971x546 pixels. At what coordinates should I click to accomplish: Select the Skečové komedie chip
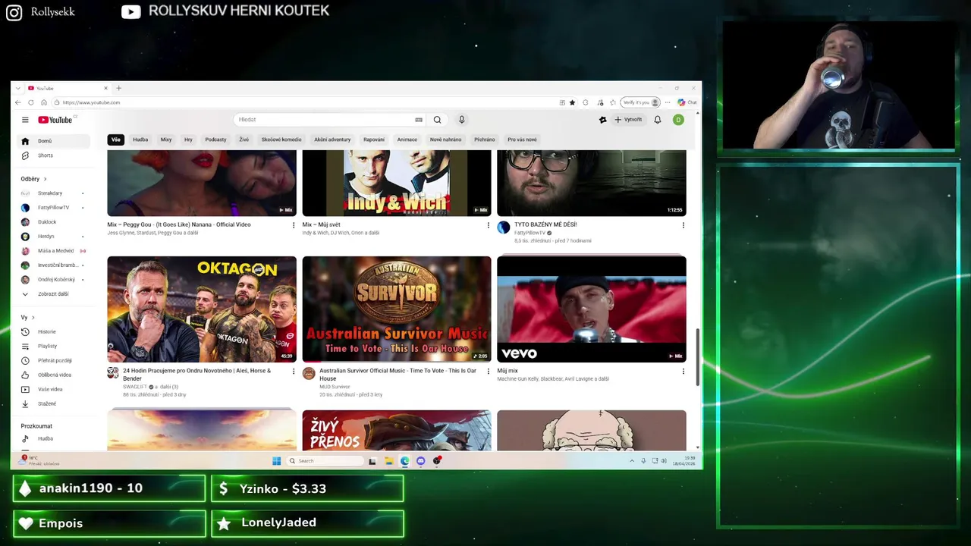point(281,140)
